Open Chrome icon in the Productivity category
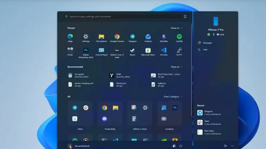Image resolution: width=266 pixels, height=149 pixels. click(105, 108)
